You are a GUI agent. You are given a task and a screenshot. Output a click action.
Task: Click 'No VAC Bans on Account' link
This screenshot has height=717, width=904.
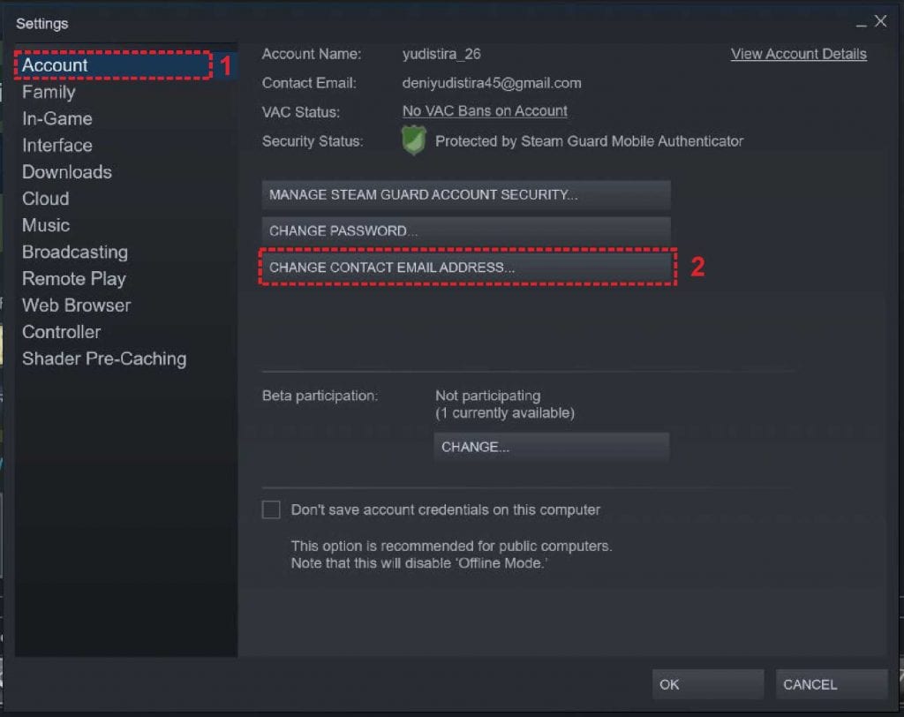coord(484,110)
